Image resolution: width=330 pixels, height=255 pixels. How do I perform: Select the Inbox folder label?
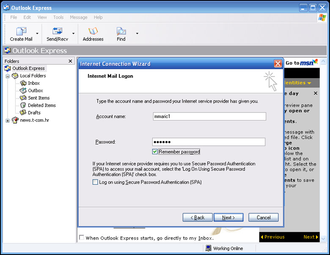(34, 83)
